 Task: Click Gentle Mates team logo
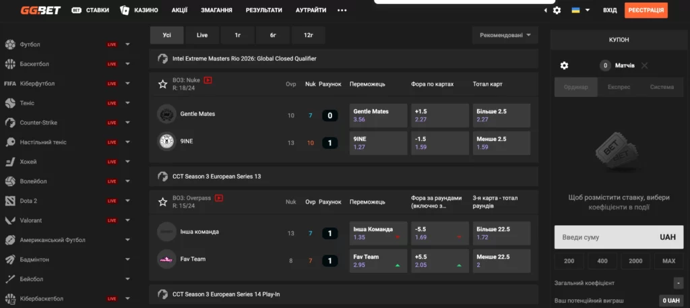click(x=166, y=114)
